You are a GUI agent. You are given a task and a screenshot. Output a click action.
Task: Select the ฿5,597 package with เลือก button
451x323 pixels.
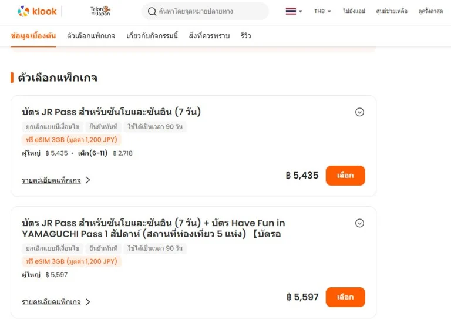tap(345, 297)
